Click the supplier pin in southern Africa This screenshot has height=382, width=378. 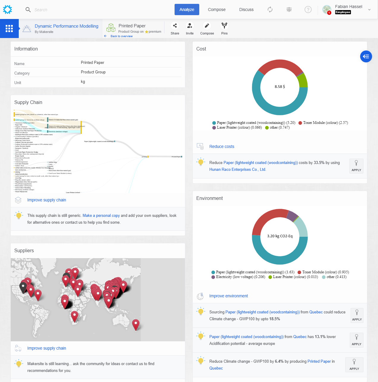(74, 317)
